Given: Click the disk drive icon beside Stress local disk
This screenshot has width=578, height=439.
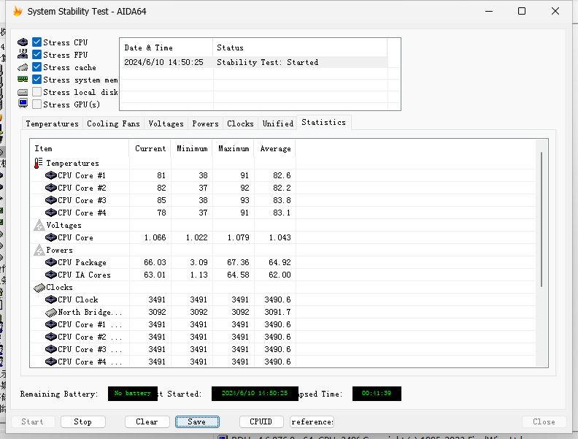Looking at the screenshot, I should tap(23, 92).
